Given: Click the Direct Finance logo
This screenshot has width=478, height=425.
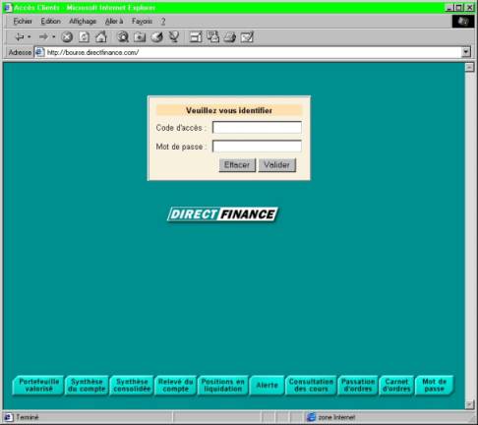Looking at the screenshot, I should point(222,214).
